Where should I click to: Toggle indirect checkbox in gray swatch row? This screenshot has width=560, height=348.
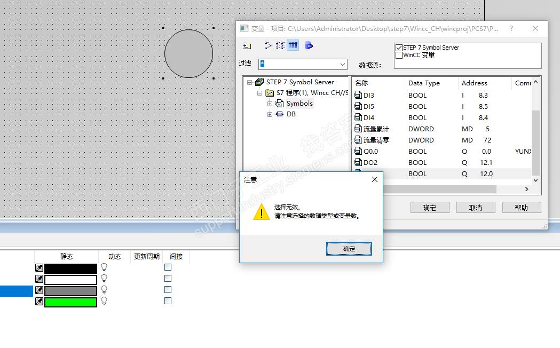point(168,289)
